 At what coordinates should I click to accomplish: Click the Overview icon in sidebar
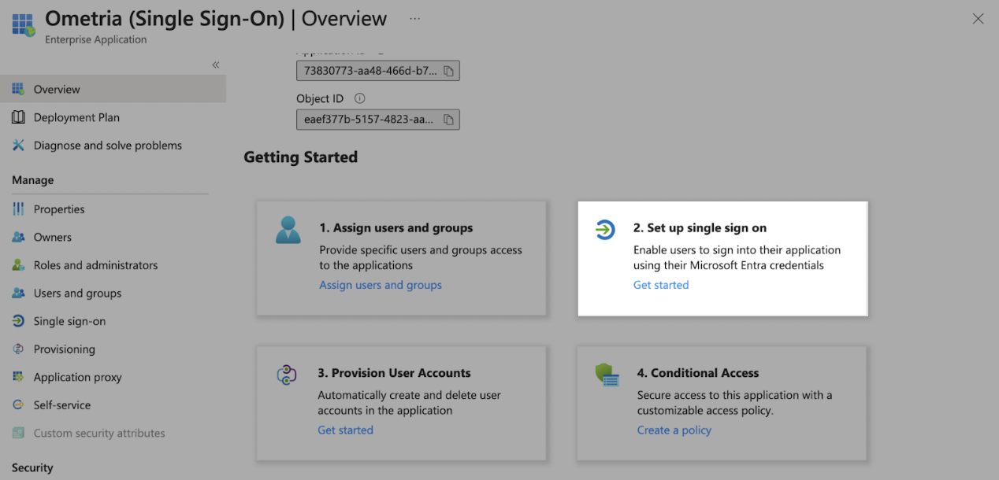coord(18,89)
